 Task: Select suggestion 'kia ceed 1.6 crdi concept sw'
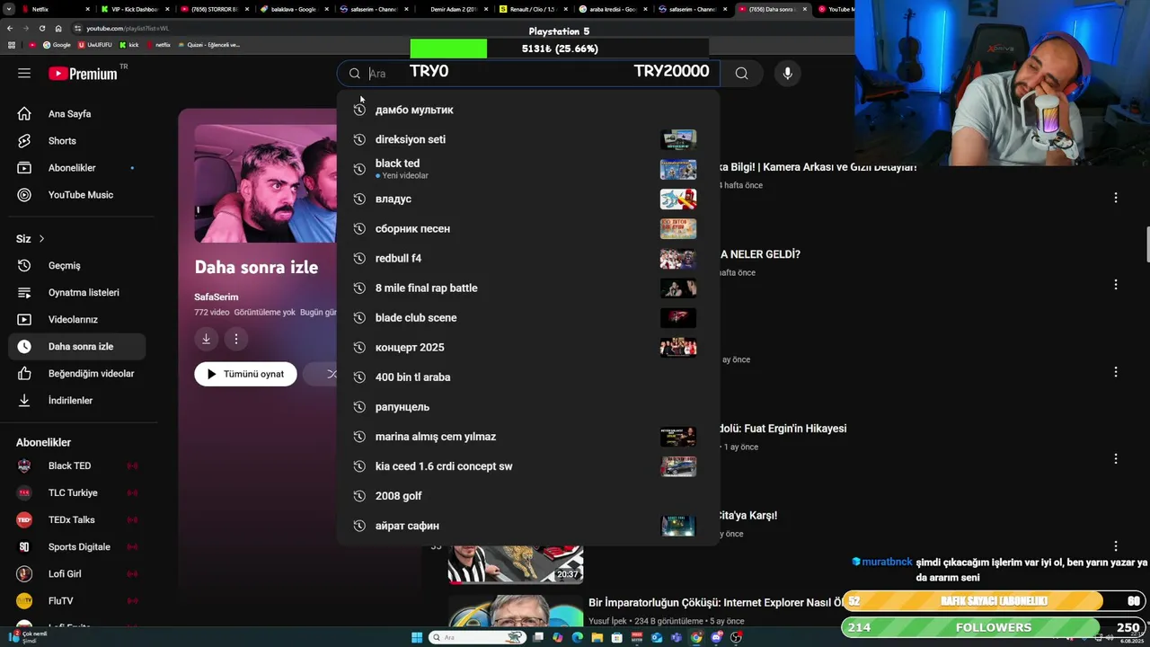(x=527, y=466)
